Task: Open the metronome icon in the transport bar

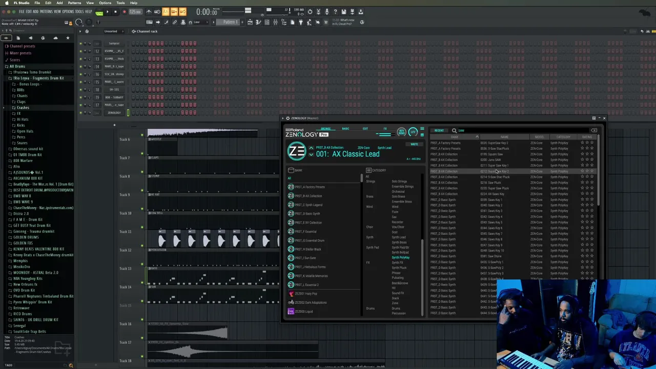Action: click(149, 12)
